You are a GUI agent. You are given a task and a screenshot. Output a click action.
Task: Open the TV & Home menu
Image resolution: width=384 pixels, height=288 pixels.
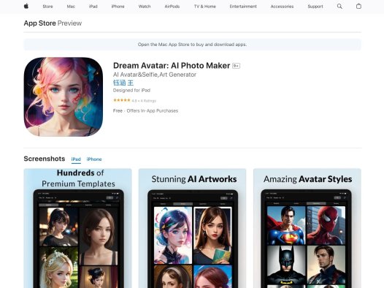pos(204,7)
